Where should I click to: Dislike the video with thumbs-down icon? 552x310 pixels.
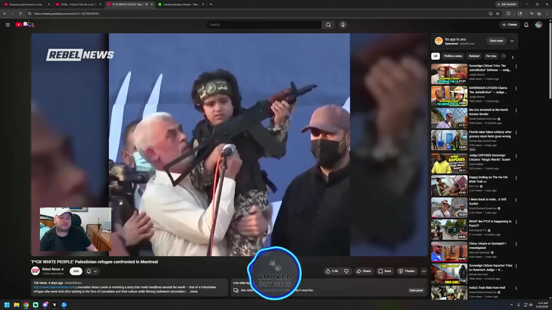(346, 271)
